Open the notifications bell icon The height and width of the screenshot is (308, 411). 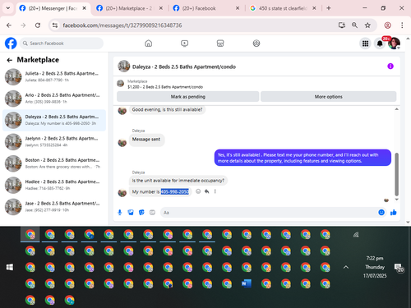[380, 44]
